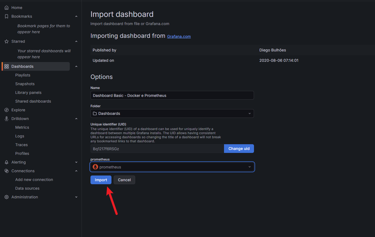
Task: Click the Starred star icon
Action: click(x=7, y=41)
